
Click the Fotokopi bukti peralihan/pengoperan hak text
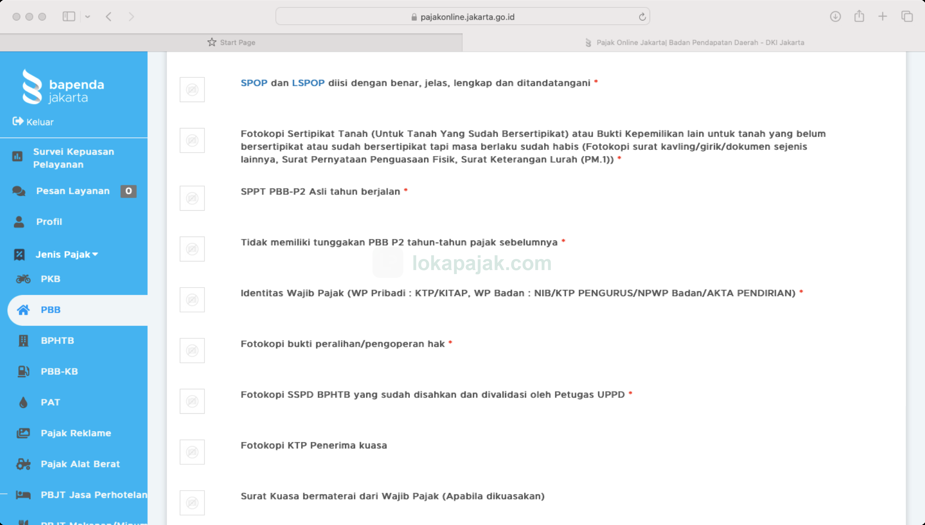click(343, 344)
